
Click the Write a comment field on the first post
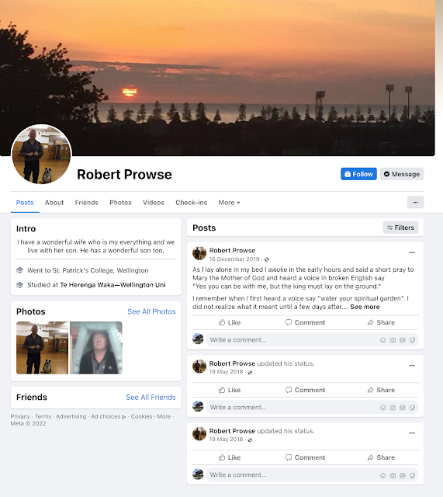coord(312,340)
